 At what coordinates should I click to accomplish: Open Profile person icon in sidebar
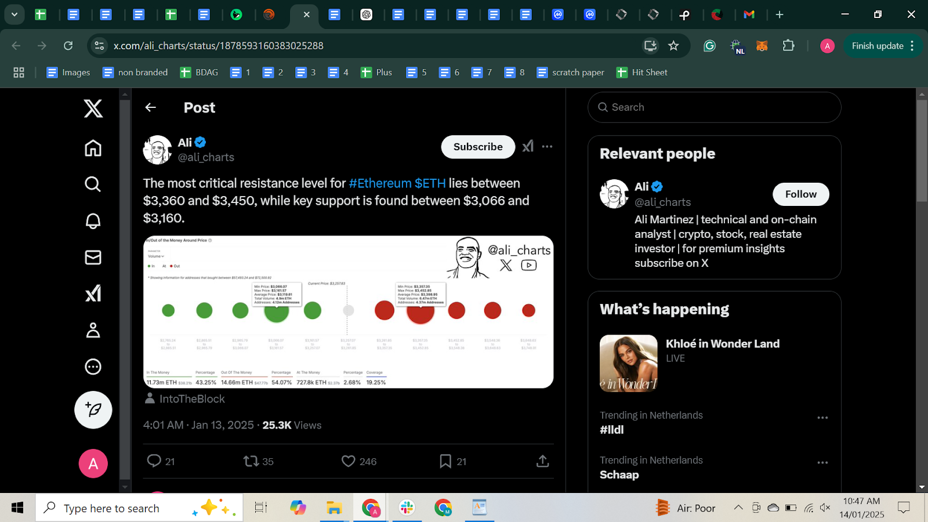(93, 330)
